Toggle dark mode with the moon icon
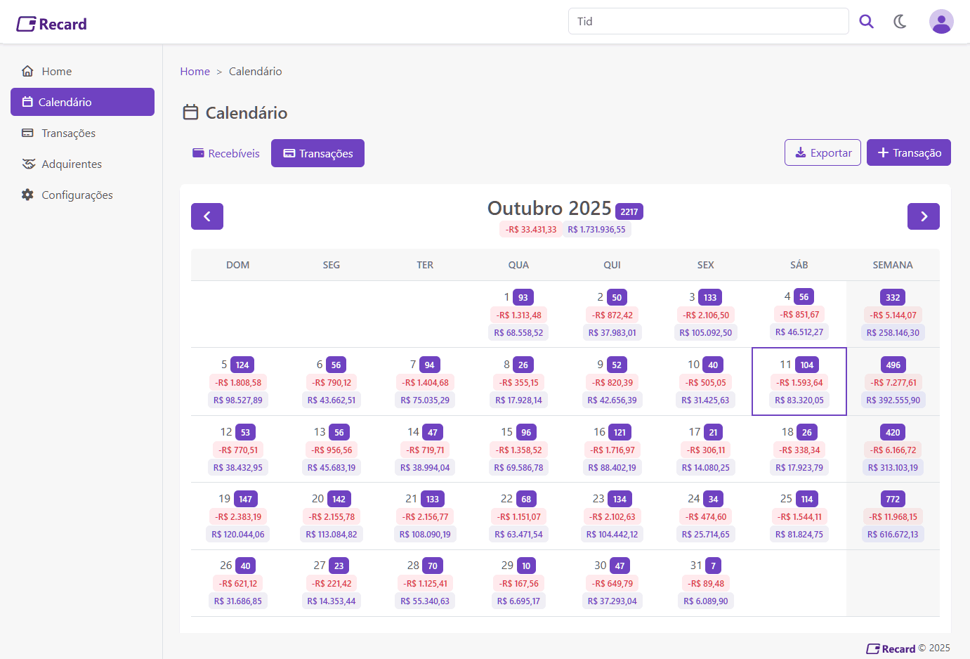The width and height of the screenshot is (970, 659). [x=900, y=22]
